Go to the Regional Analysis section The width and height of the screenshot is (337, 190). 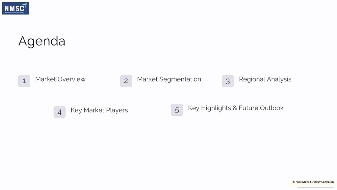point(265,79)
